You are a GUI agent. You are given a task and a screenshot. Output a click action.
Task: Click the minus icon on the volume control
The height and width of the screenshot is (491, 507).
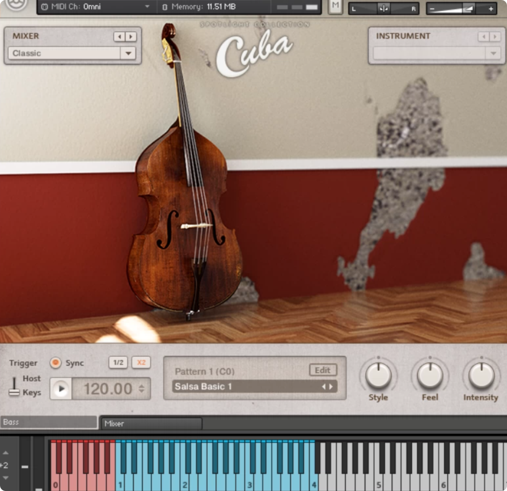[x=432, y=9]
